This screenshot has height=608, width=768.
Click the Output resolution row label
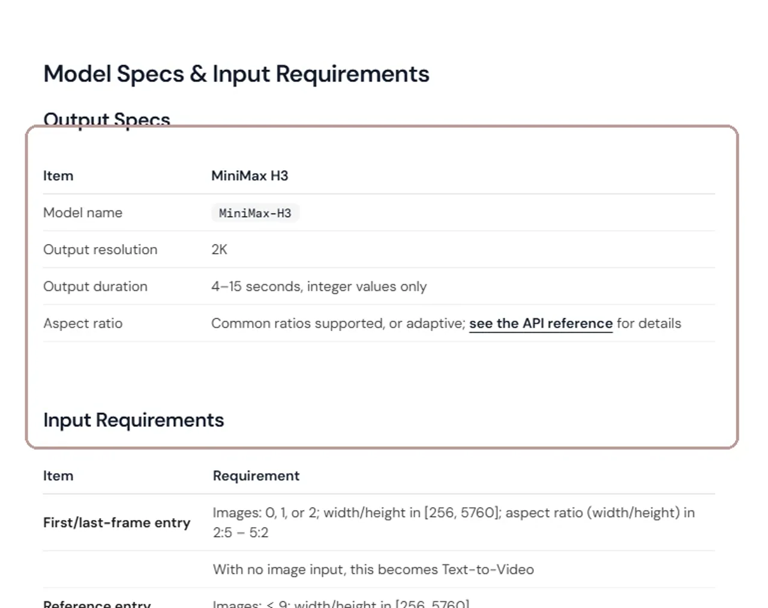100,249
